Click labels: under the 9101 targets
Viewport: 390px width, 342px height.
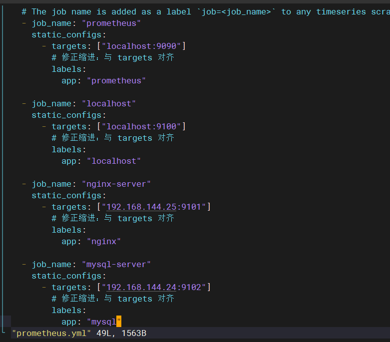click(69, 230)
